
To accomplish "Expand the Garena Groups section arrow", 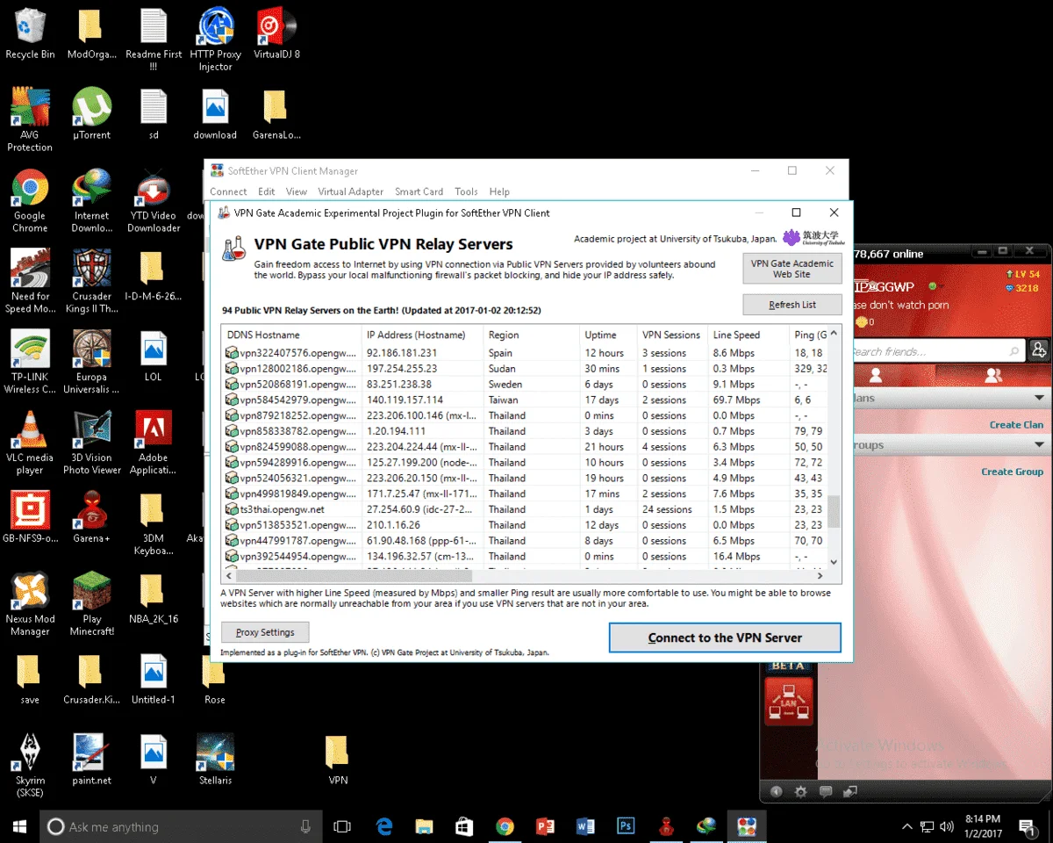I will (1040, 445).
